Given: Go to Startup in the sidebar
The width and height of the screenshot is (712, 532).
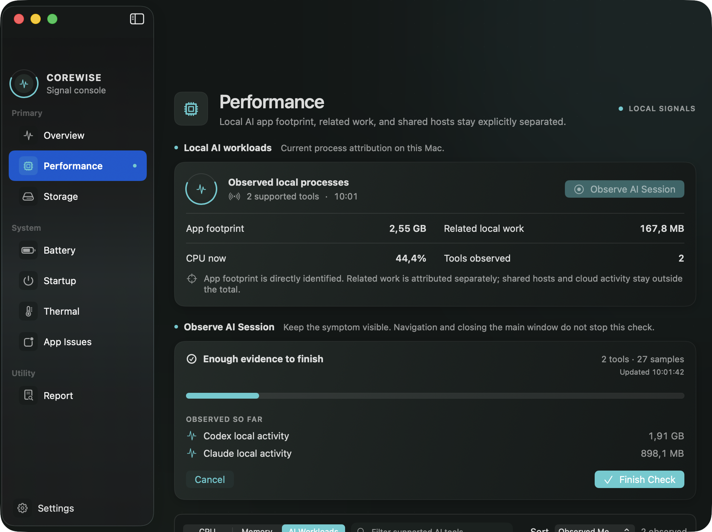Looking at the screenshot, I should (x=78, y=281).
